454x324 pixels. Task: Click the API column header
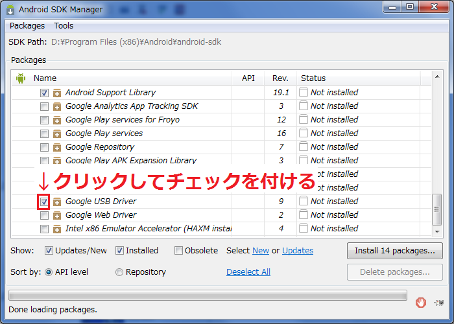tap(248, 78)
